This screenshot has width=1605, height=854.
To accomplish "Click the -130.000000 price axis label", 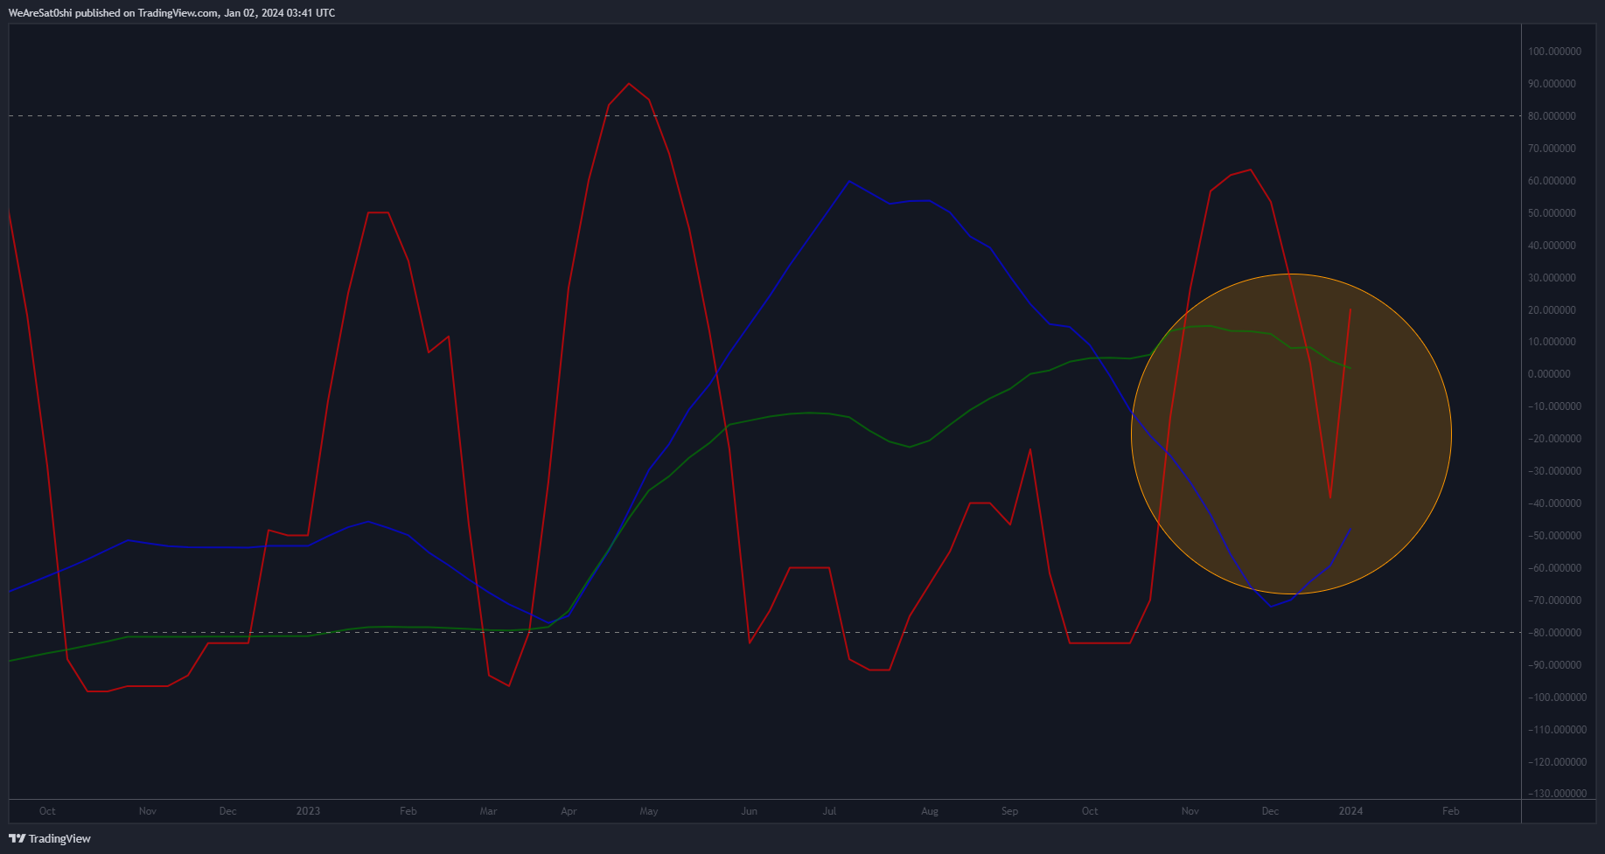I will (1557, 794).
